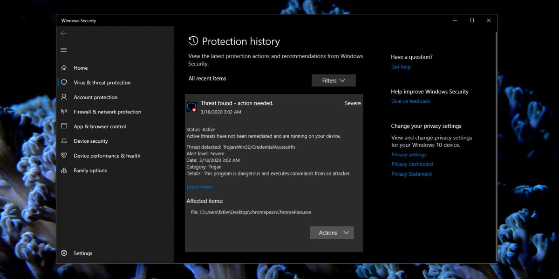Click the 3/18/2020 3:02 AM timestamp under title
This screenshot has width=559, height=279.
[x=221, y=112]
